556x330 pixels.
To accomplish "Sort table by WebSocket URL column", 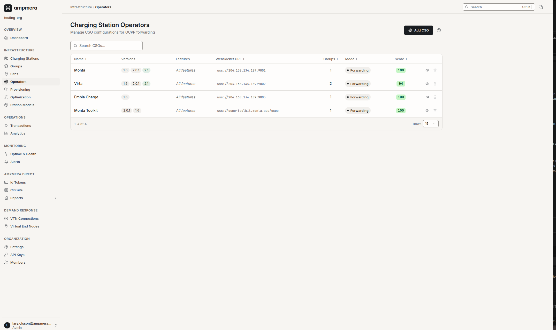I will [x=230, y=59].
